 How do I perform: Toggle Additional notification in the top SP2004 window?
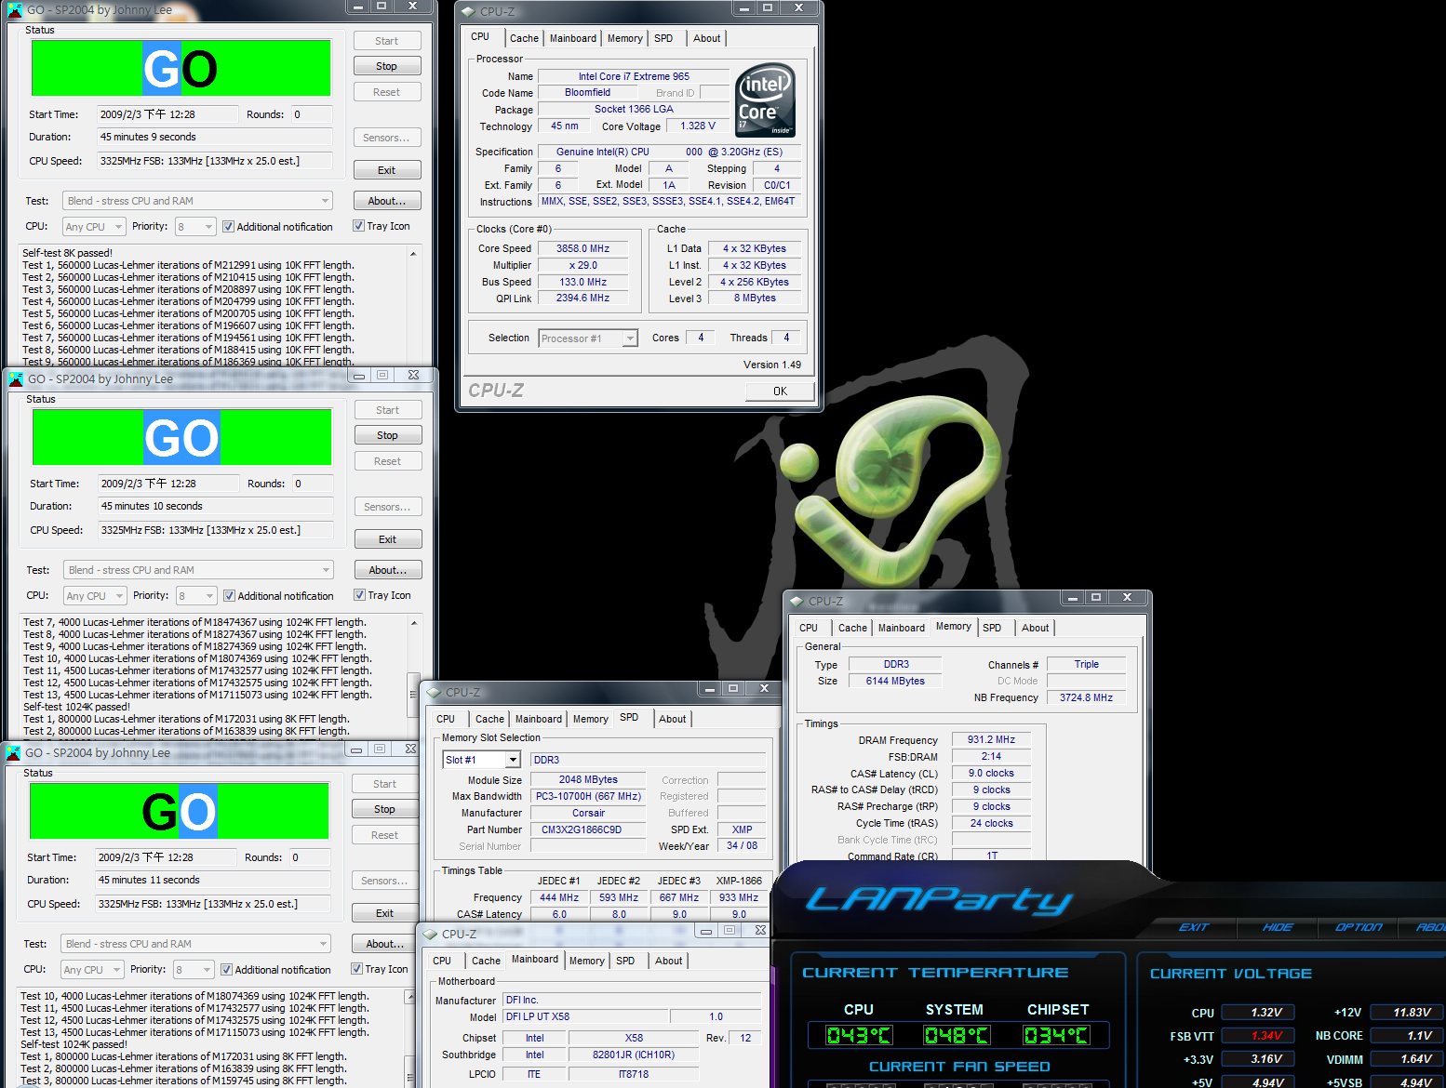(229, 227)
